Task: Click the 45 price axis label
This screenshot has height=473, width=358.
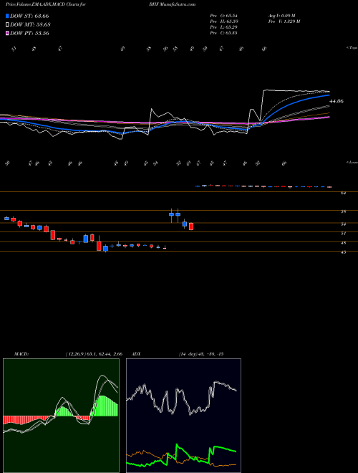Action: pyautogui.click(x=343, y=252)
